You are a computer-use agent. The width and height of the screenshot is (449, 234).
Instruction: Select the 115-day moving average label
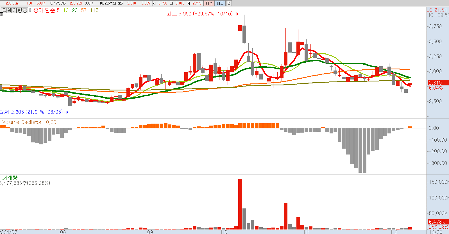94,10
